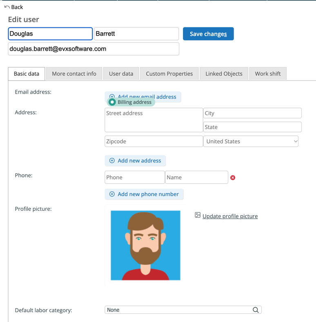Click the image icon beside Update profile picture
The width and height of the screenshot is (316, 322).
(198, 215)
